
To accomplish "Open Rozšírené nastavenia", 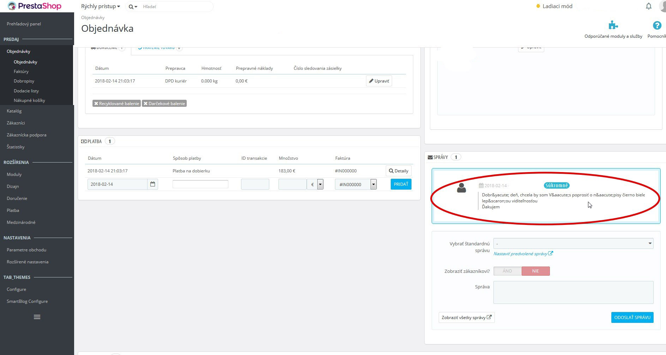I will 28,262.
